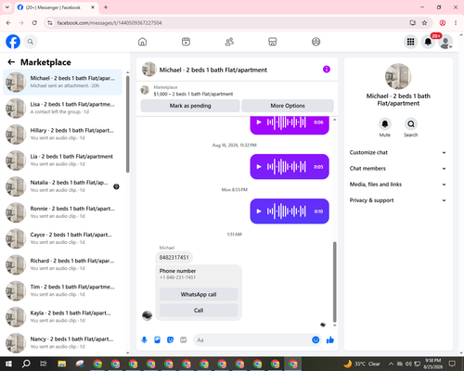Play the 0:05 audio clip
The height and width of the screenshot is (371, 464).
pos(259,167)
